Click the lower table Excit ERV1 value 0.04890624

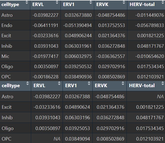pos(77,107)
